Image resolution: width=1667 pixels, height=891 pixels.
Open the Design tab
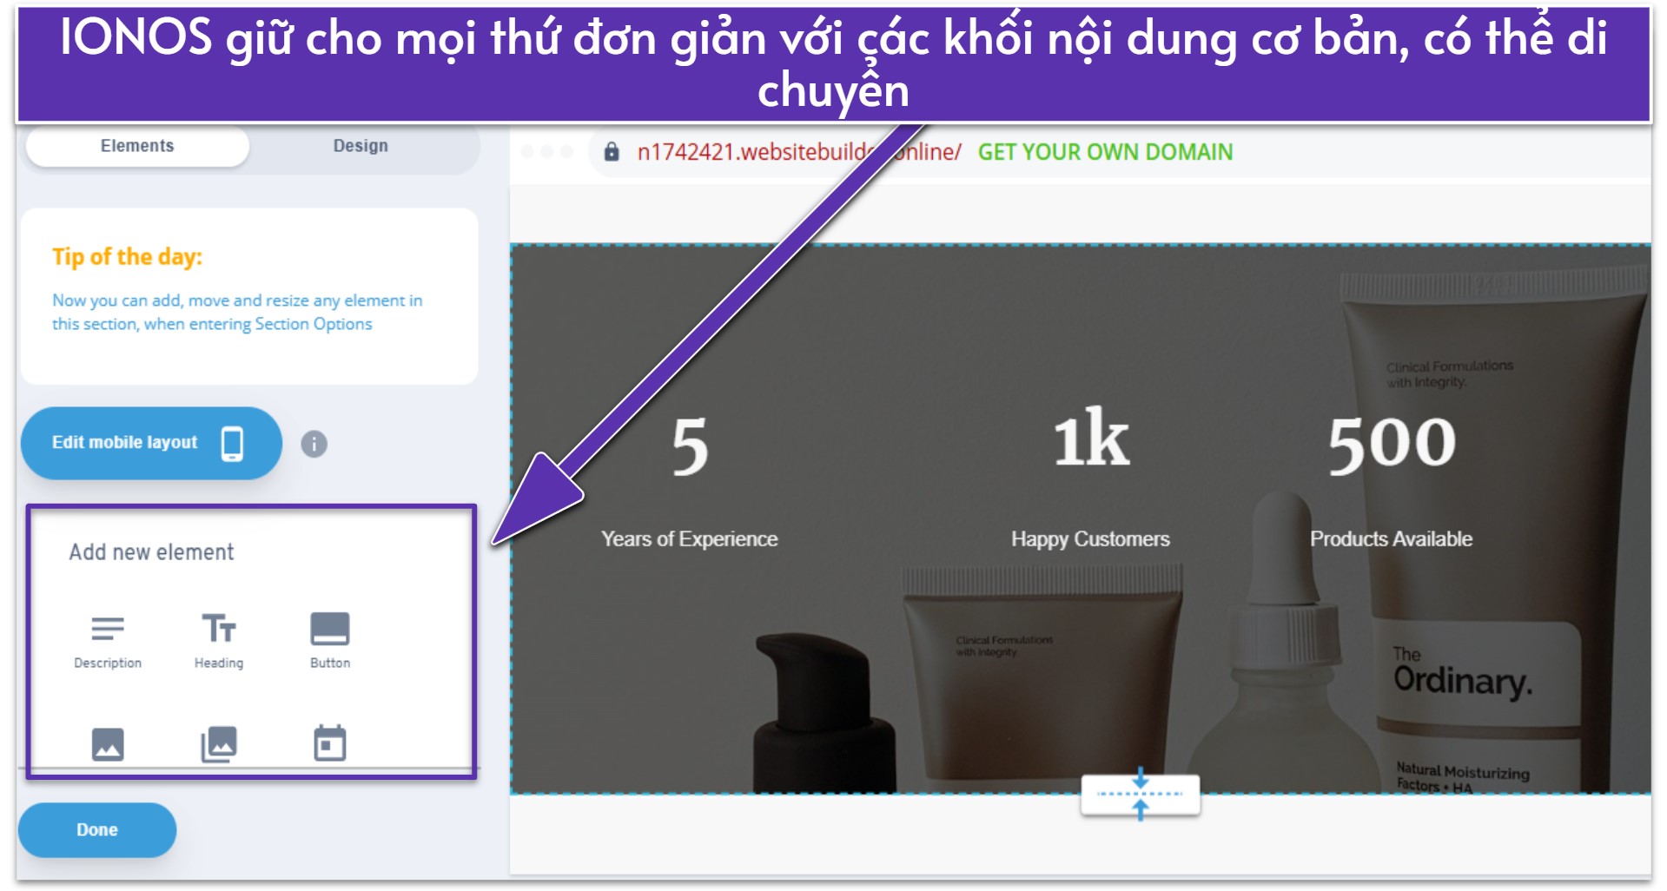tap(361, 146)
